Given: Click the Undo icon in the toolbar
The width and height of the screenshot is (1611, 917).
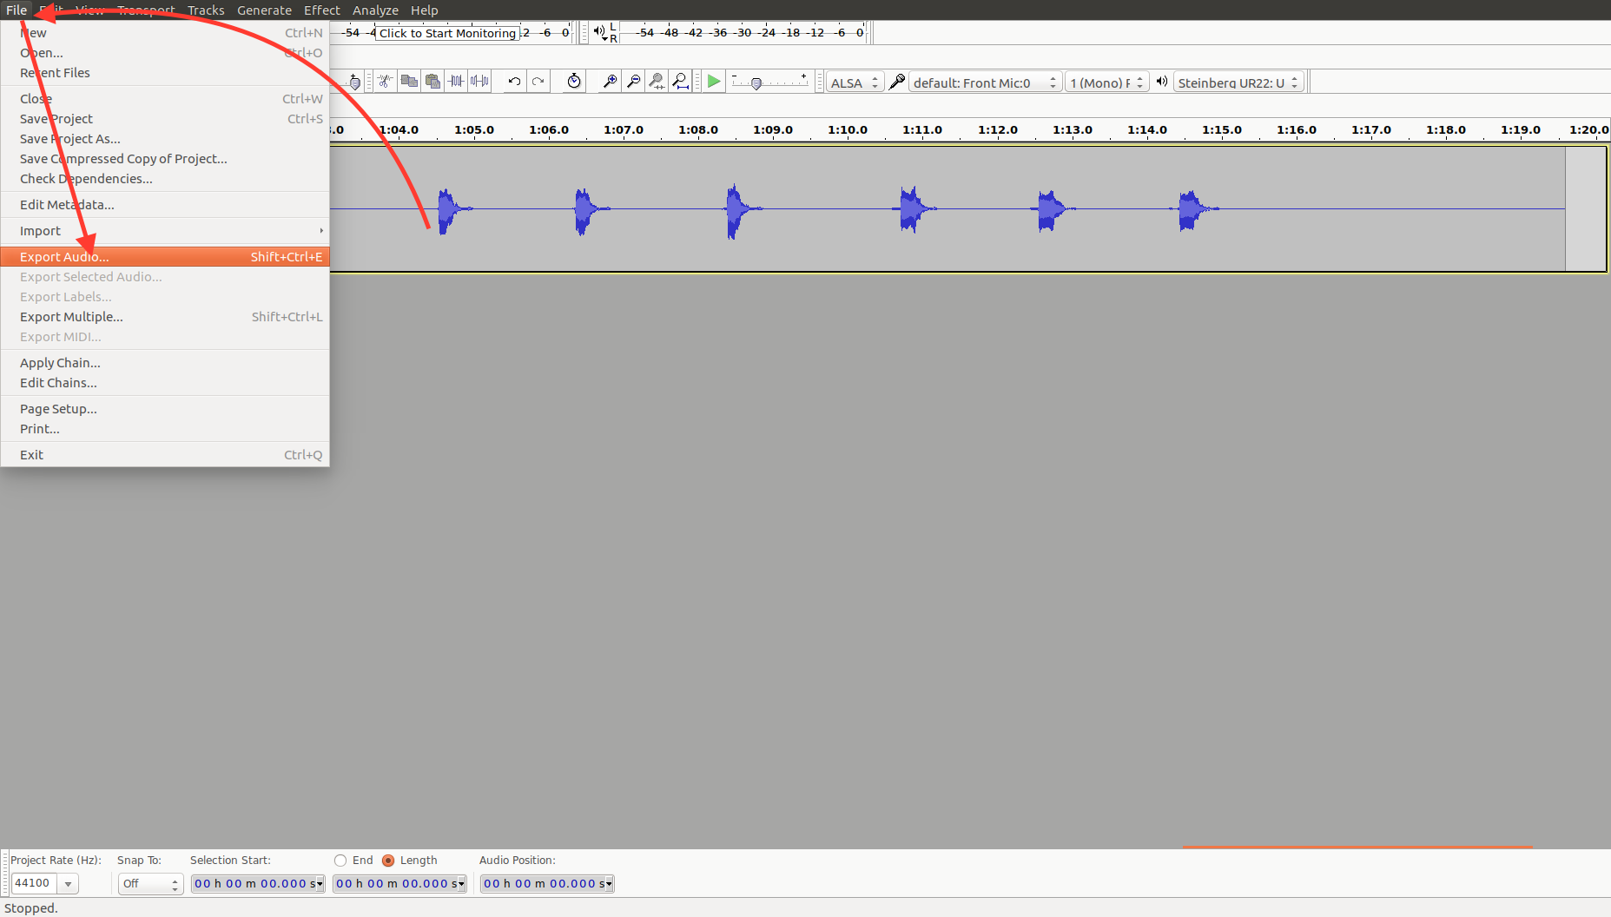Looking at the screenshot, I should (514, 82).
